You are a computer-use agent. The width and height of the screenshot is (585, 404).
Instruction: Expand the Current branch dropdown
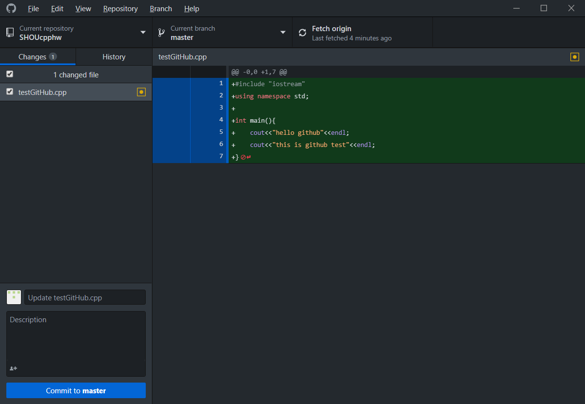click(x=222, y=33)
